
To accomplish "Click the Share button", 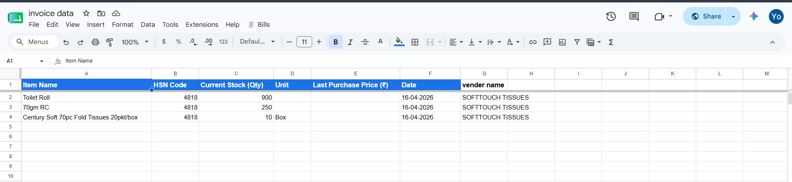I will click(704, 16).
